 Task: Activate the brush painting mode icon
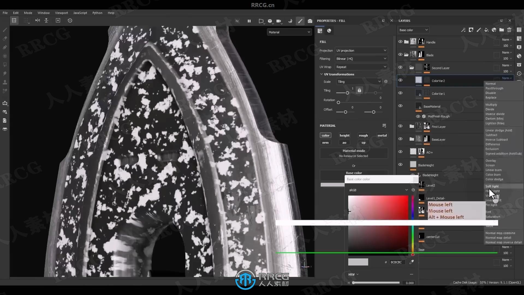pos(300,21)
